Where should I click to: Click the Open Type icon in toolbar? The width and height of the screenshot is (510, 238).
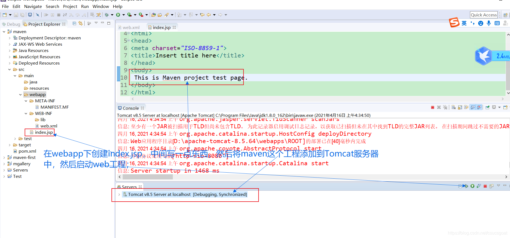click(154, 15)
